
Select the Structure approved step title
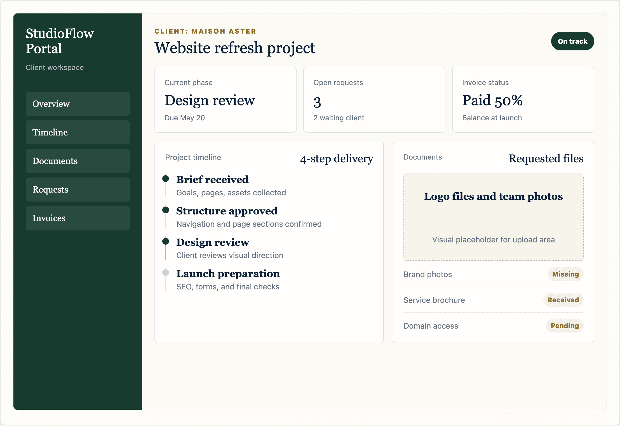pyautogui.click(x=227, y=211)
